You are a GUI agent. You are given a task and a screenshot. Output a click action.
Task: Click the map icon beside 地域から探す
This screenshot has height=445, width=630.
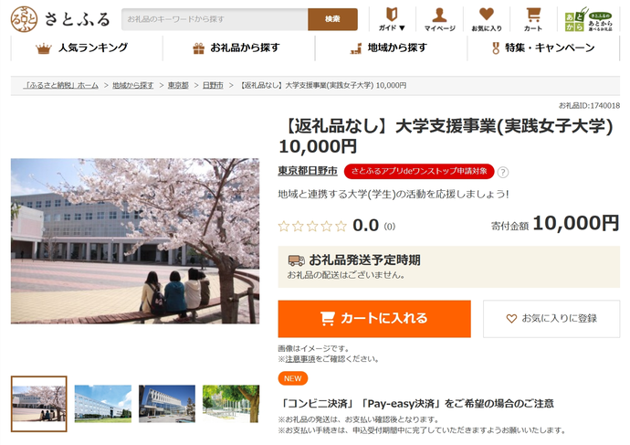(x=356, y=48)
